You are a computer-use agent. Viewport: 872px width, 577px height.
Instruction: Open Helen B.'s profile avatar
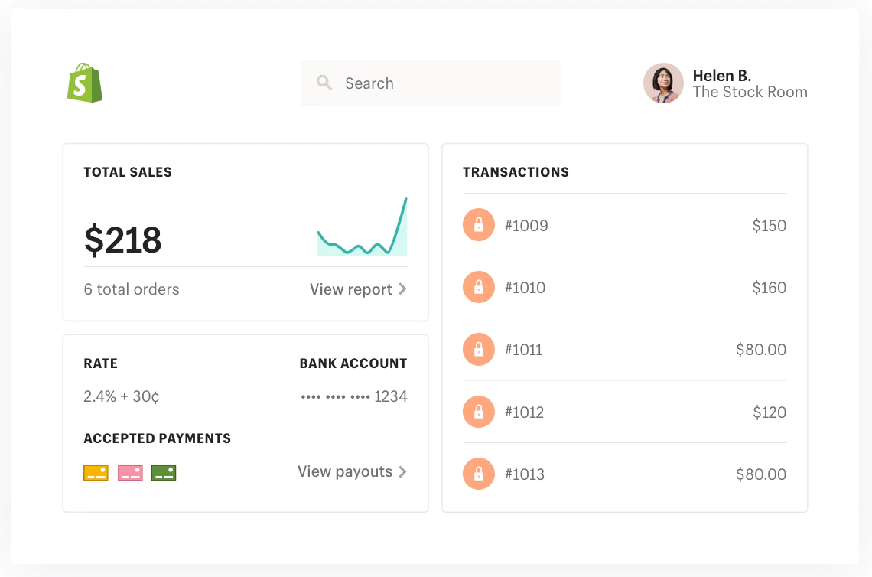pyautogui.click(x=663, y=83)
